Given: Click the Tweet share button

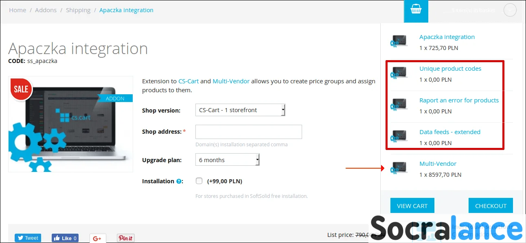Looking at the screenshot, I should [x=28, y=238].
